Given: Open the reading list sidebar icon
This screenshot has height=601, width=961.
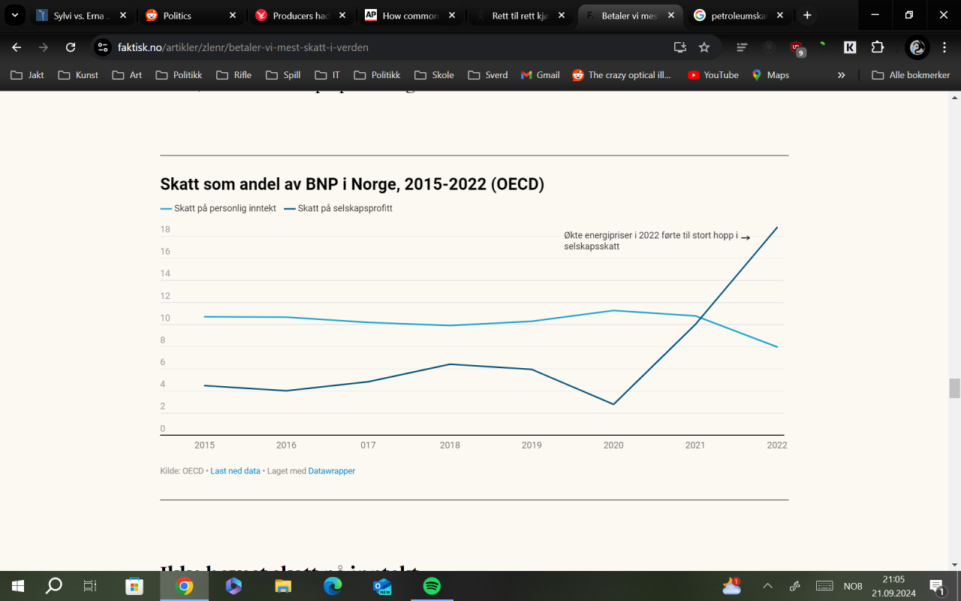Looking at the screenshot, I should [742, 47].
